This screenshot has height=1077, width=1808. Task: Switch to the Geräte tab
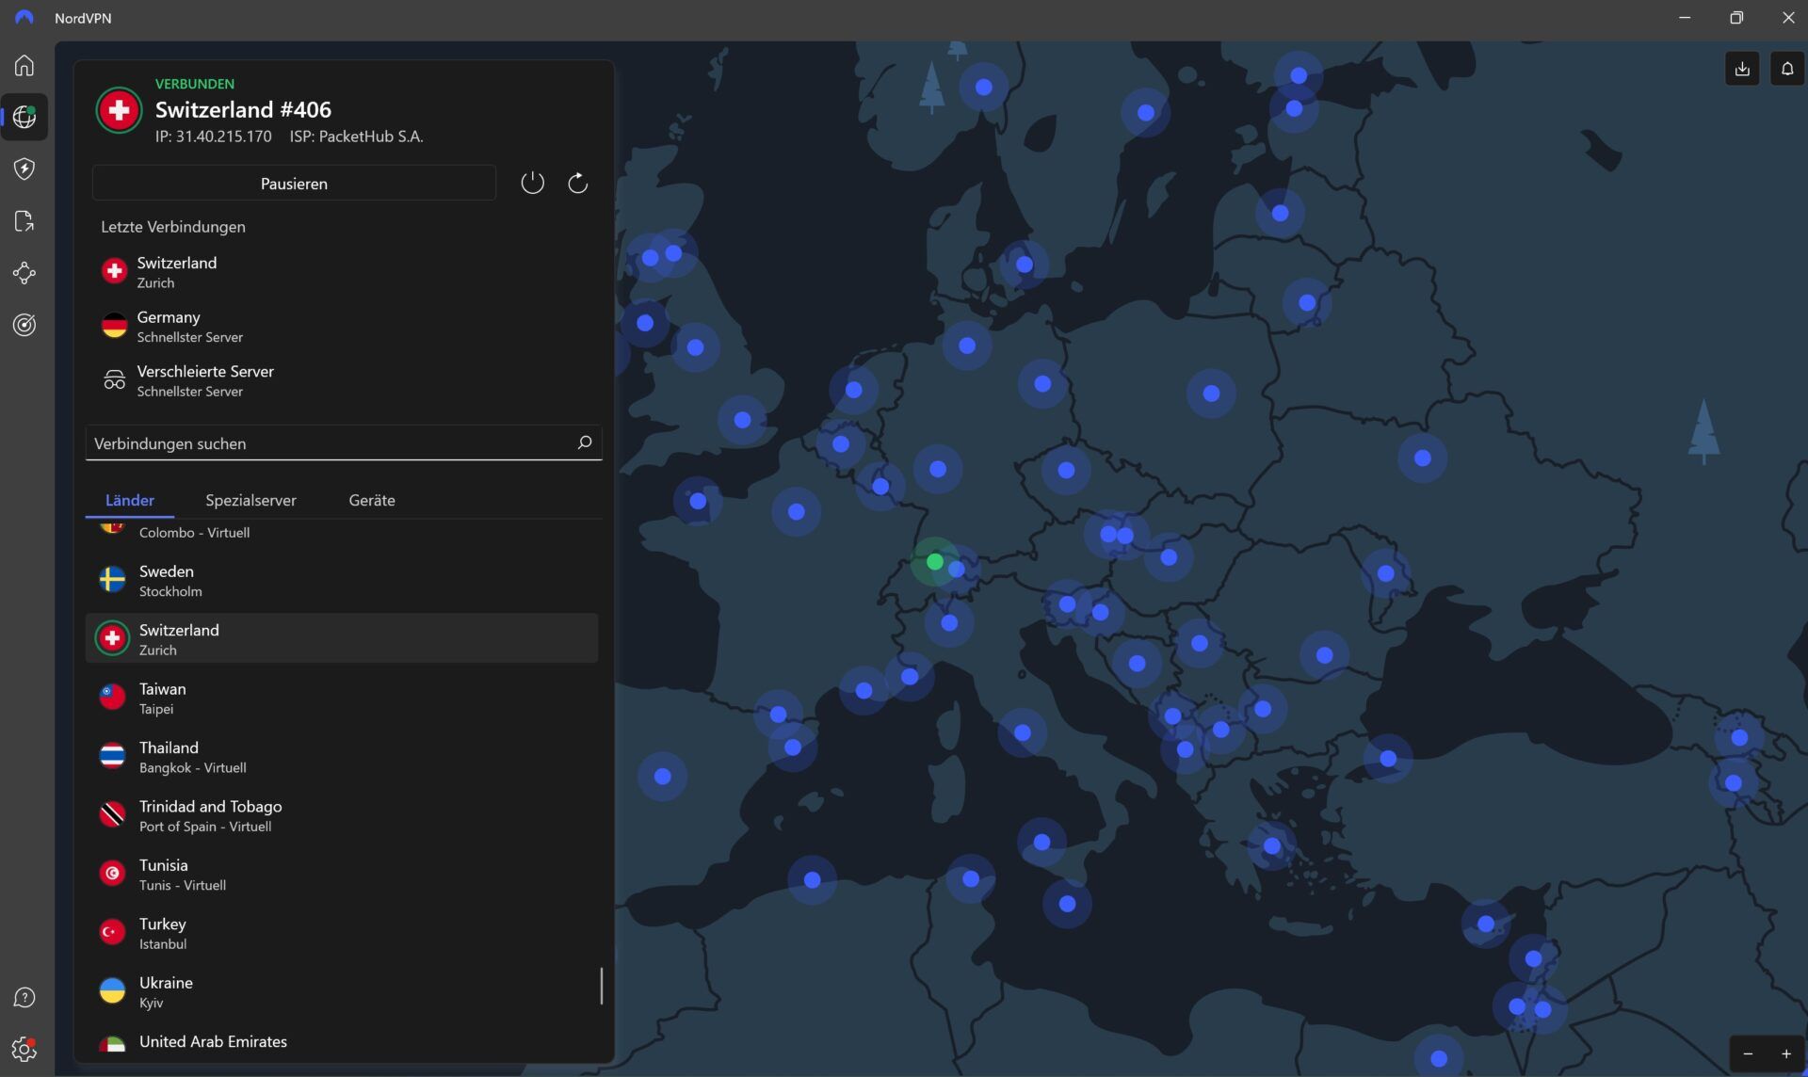coord(372,500)
